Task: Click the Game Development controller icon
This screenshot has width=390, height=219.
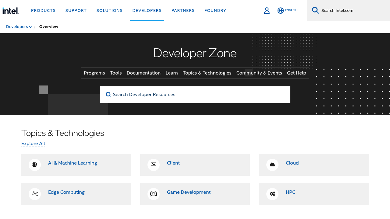Action: click(x=154, y=194)
